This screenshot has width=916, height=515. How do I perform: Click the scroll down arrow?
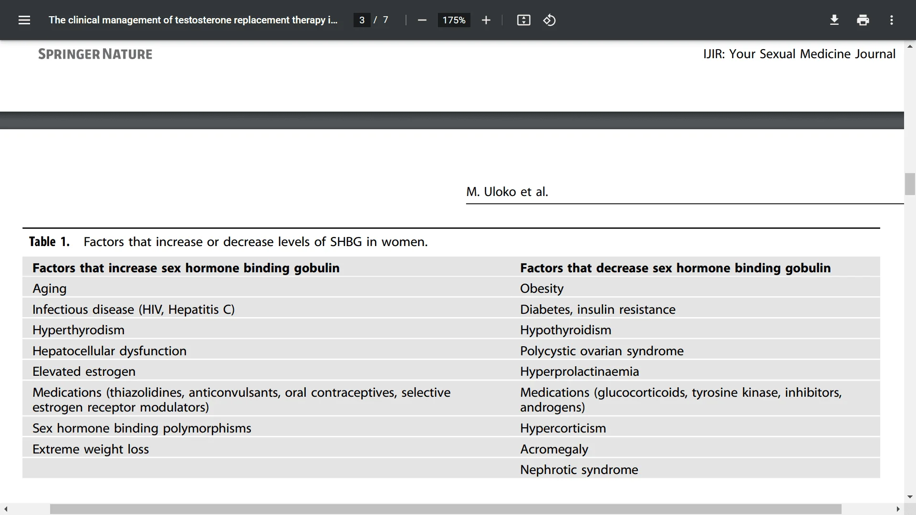910,497
